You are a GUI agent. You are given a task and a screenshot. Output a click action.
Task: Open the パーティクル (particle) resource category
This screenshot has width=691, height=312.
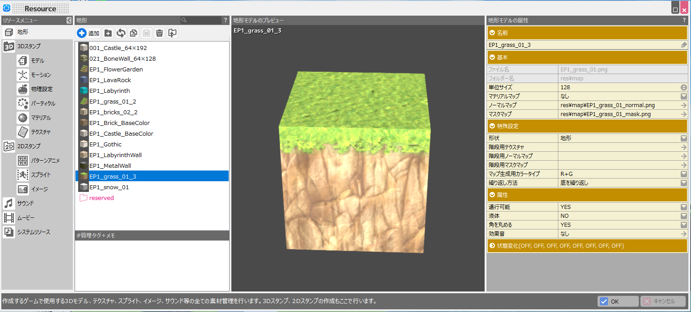(43, 104)
